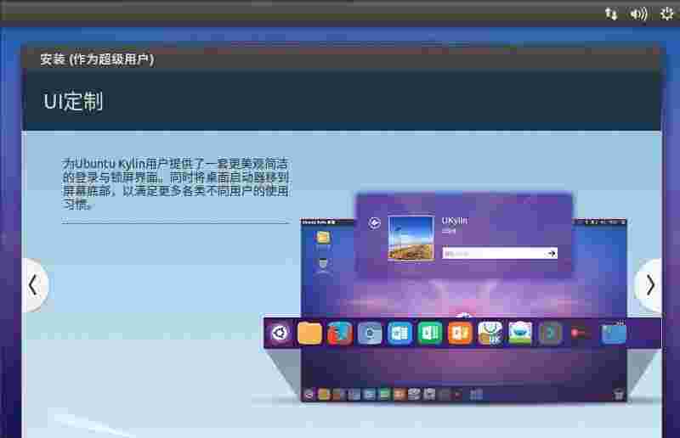680x438 pixels.
Task: Go to the previous installer slide
Action: 34,285
